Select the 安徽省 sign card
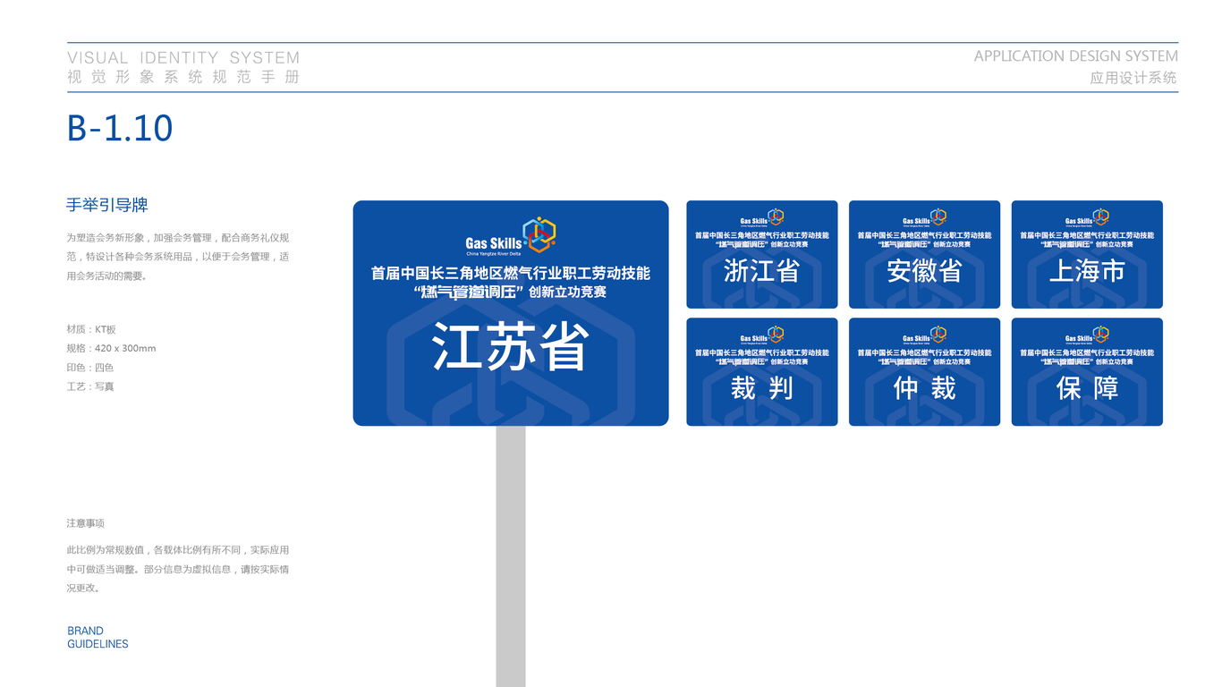Image resolution: width=1222 pixels, height=687 pixels. coord(924,254)
